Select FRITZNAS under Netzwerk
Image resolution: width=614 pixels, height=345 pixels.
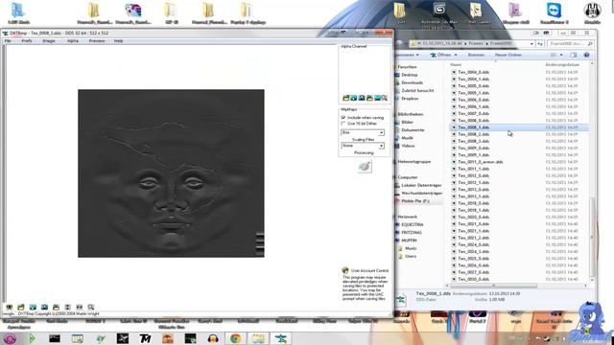pos(412,232)
